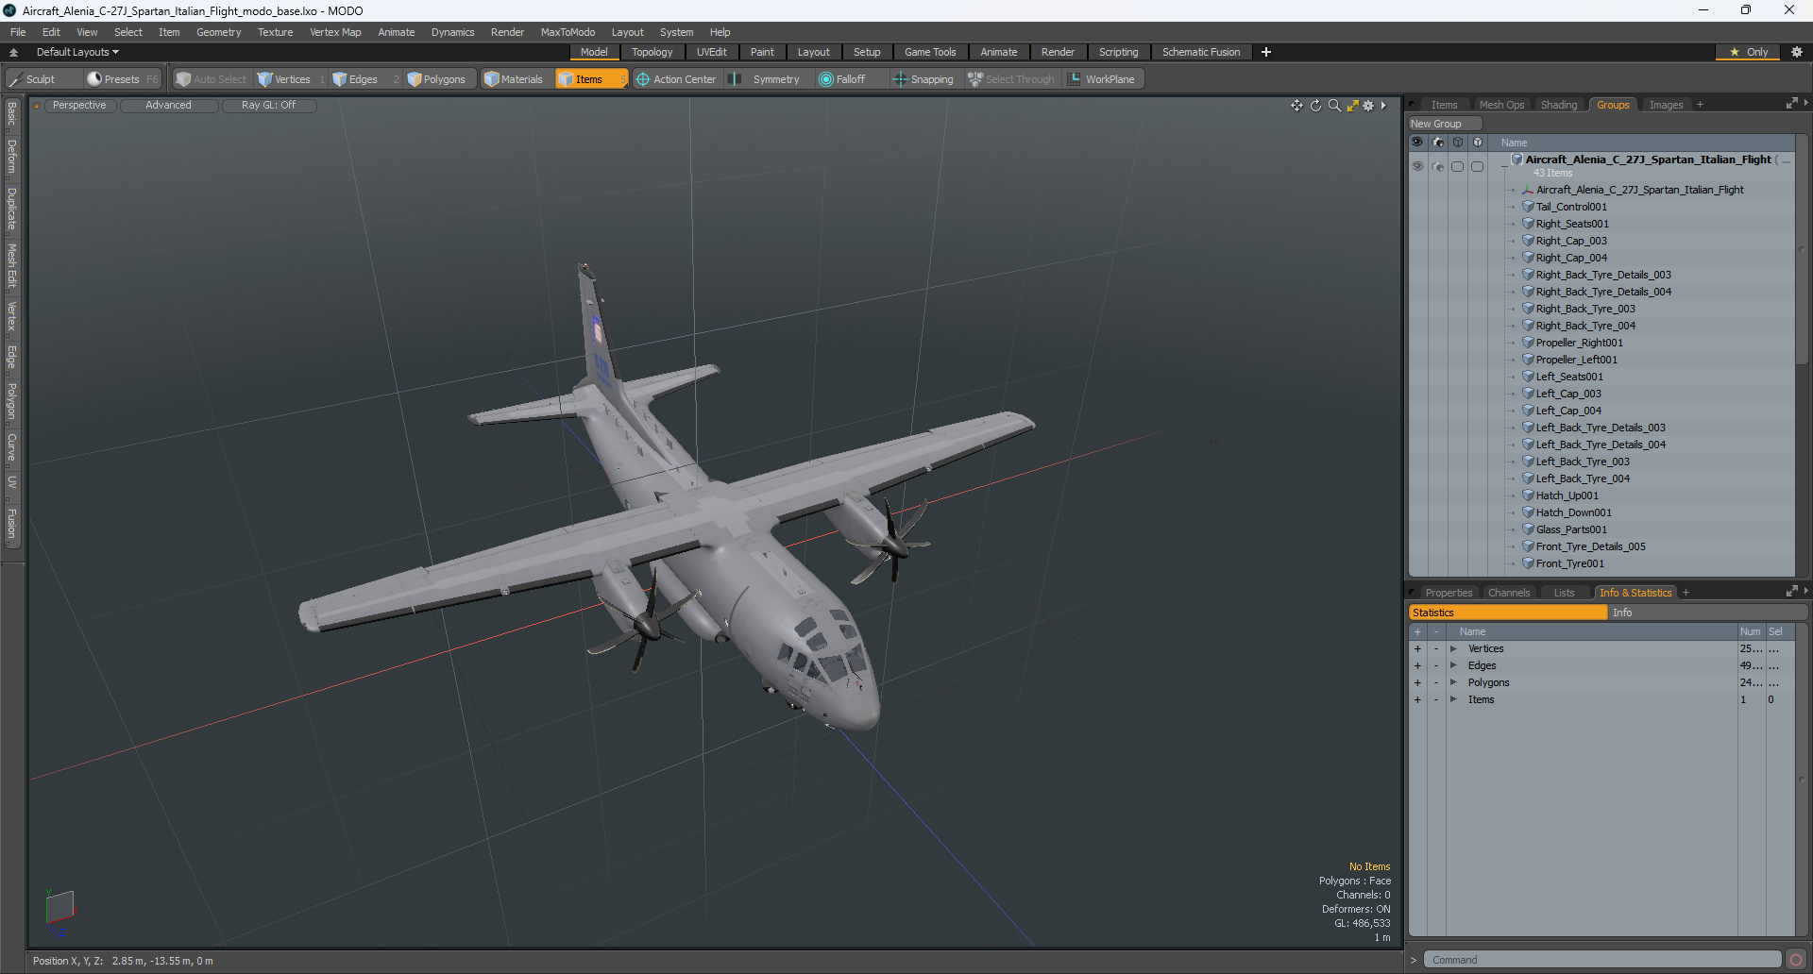1813x974 pixels.
Task: Switch to the Mesh Ops tab
Action: (x=1501, y=105)
